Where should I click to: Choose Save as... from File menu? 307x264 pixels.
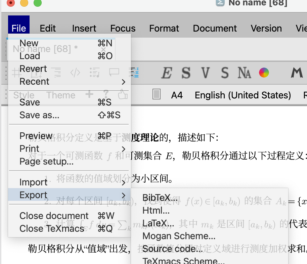[39, 115]
